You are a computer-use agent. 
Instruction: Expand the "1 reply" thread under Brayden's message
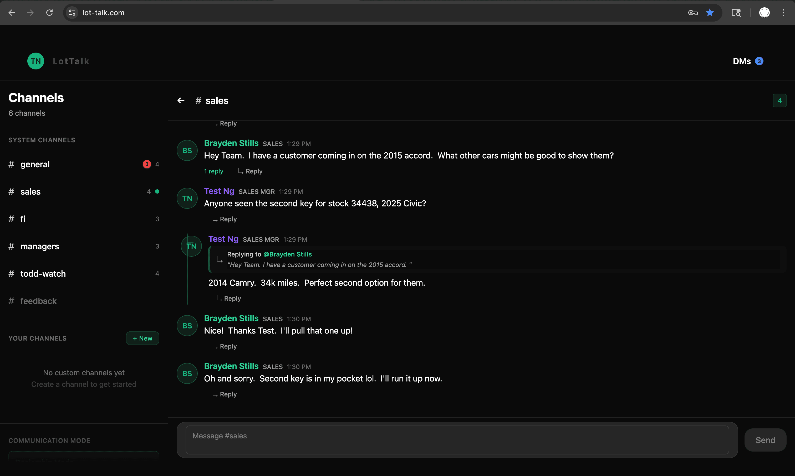tap(213, 171)
